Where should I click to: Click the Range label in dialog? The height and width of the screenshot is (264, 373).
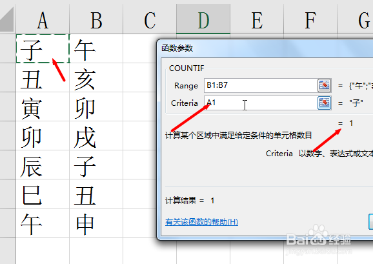(x=186, y=86)
